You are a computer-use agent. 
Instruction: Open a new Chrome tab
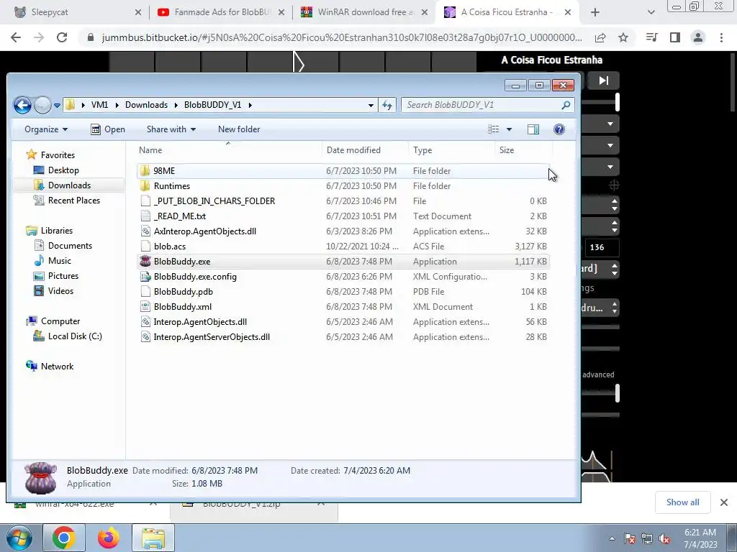[x=595, y=12]
